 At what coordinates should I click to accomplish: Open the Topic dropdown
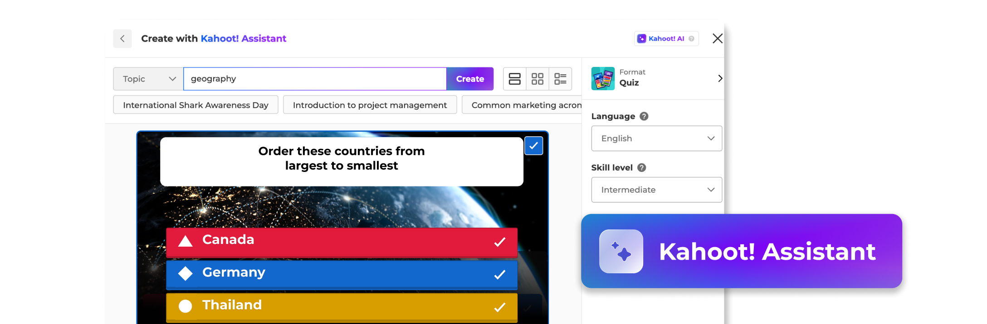click(148, 79)
